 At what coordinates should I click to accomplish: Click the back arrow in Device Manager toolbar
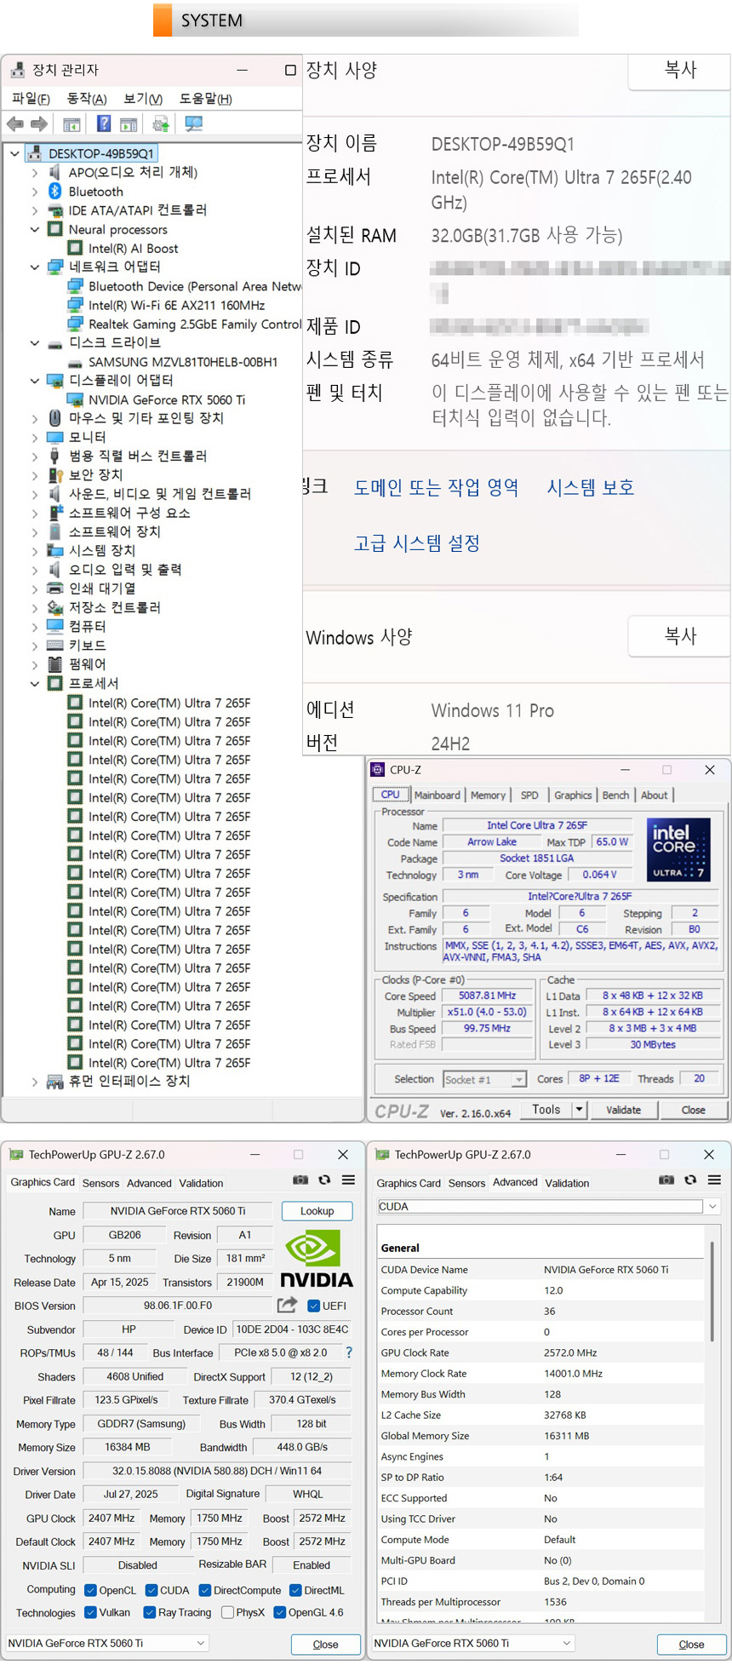point(14,124)
